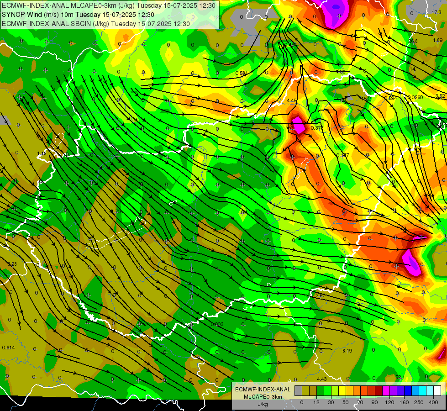Pick the bright green legend swatch
Image resolution: width=447 pixels, height=411 pixels.
(327, 391)
